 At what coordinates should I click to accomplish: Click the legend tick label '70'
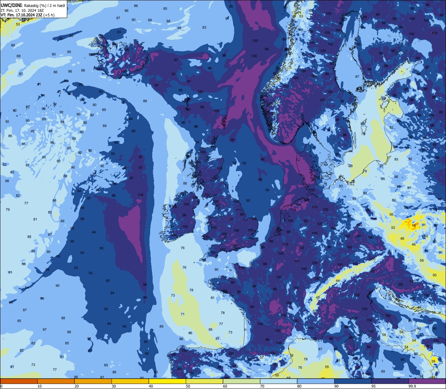262,386
